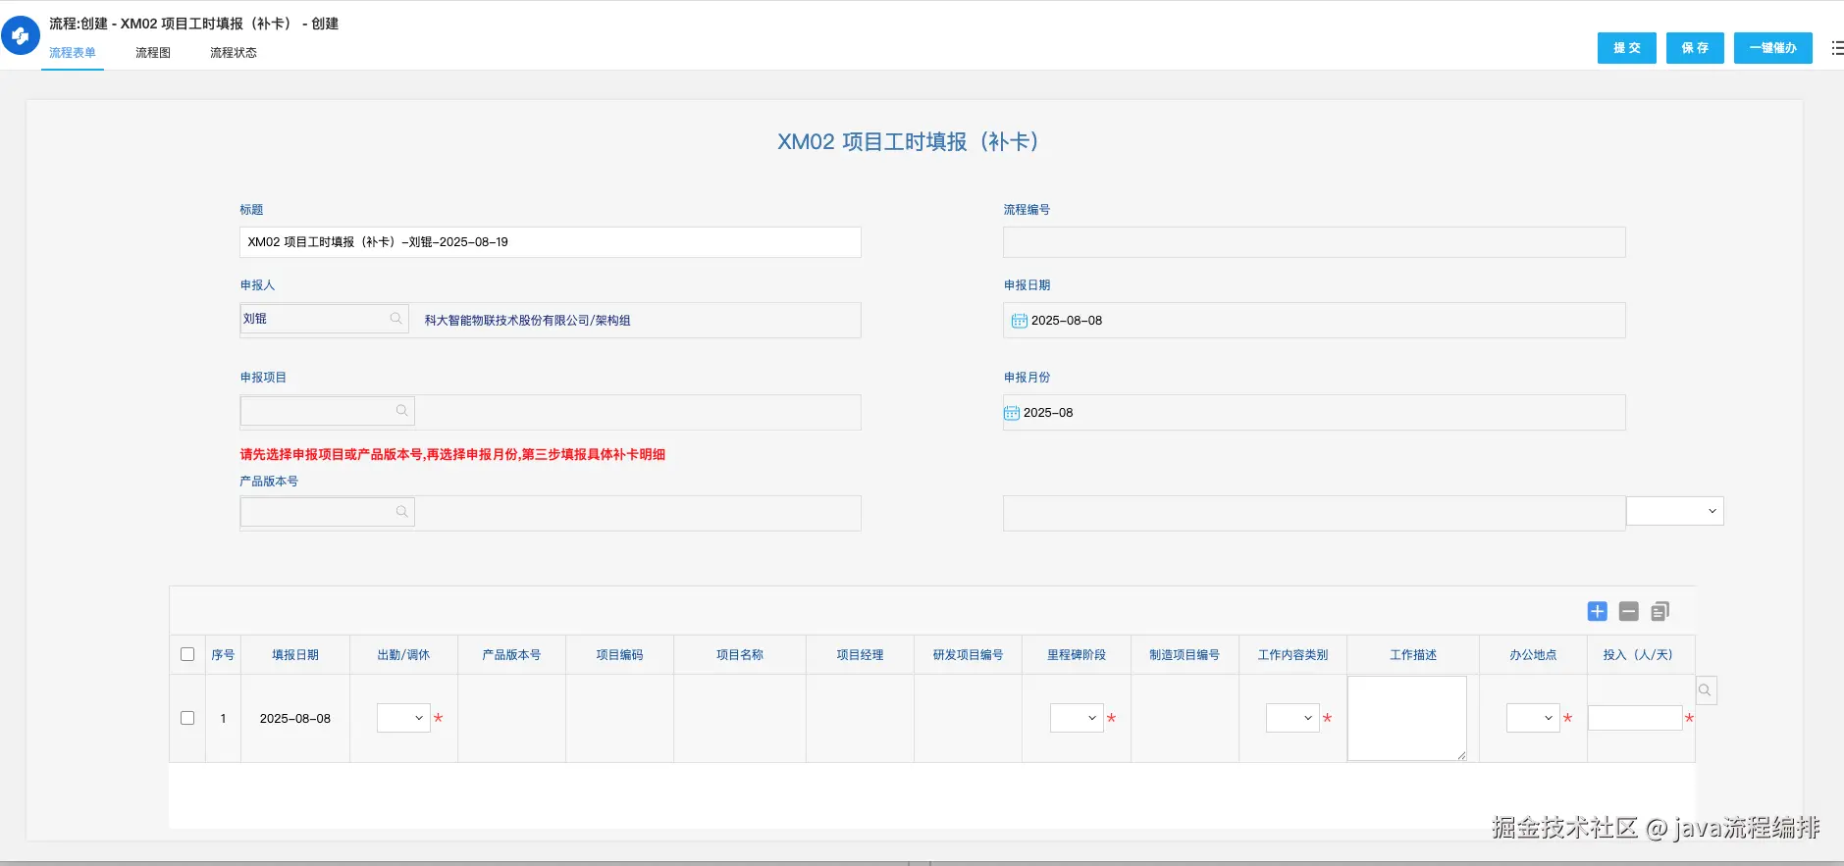Screen dimensions: 1844x866
Task: Click the 工作描述 text area
Action: pos(1406,718)
